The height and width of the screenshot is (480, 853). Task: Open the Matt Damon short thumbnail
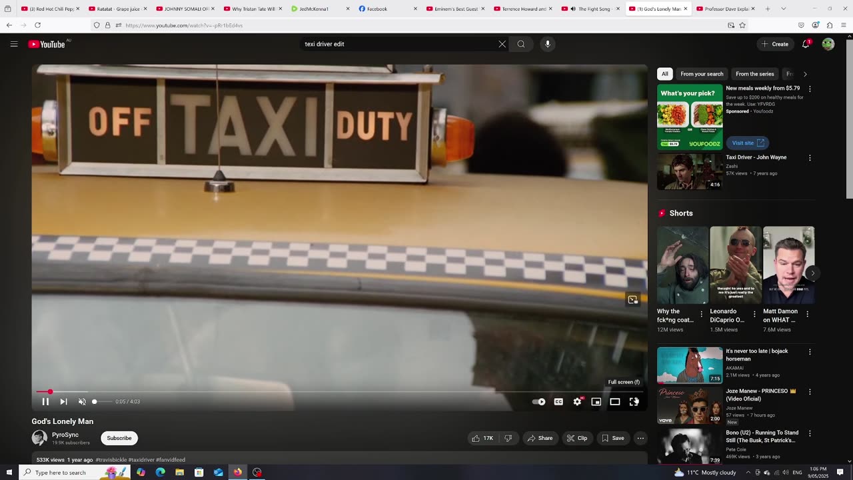789,265
